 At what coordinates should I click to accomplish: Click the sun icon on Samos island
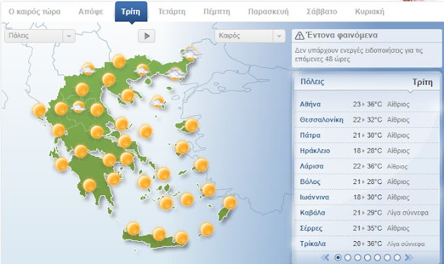201,165
